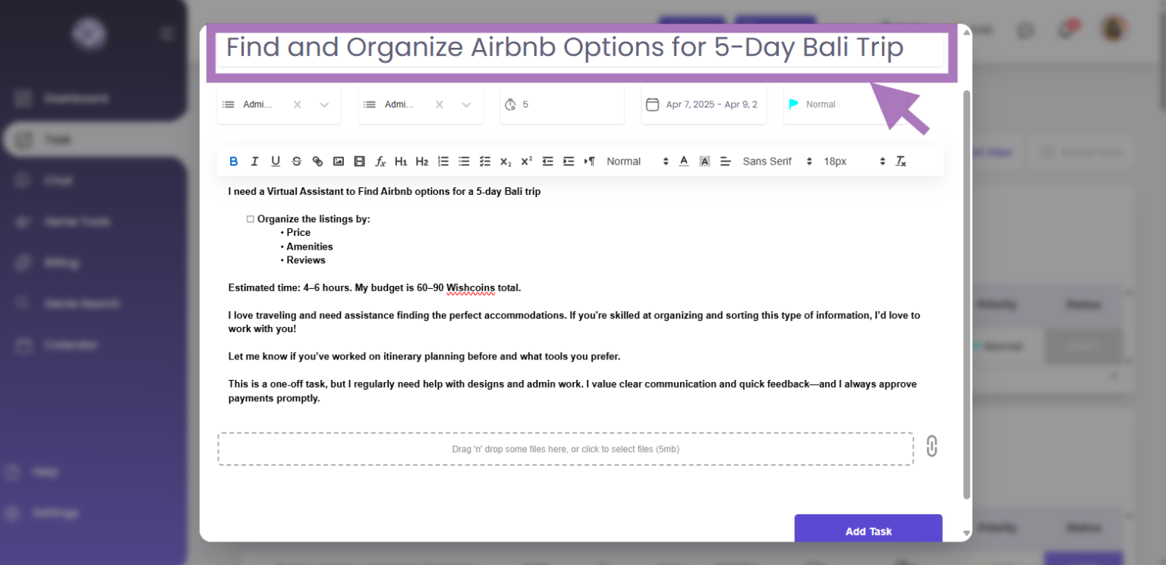Open Billing in the blurred sidebar
This screenshot has width=1166, height=565.
click(61, 262)
